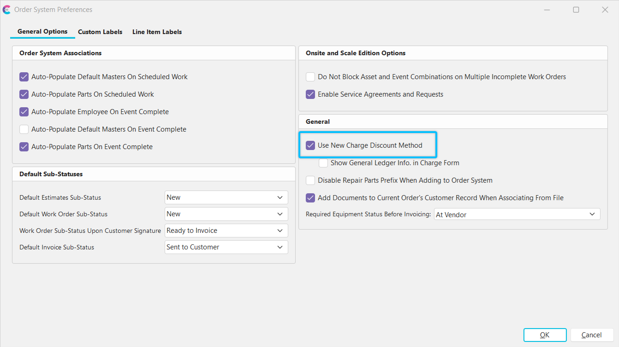
Task: Minimize the Order System Preferences window
Action: [x=547, y=10]
